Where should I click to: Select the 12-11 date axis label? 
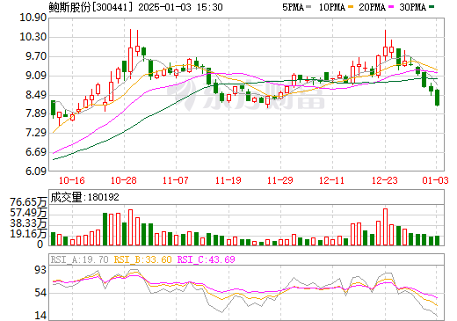pyautogui.click(x=332, y=180)
